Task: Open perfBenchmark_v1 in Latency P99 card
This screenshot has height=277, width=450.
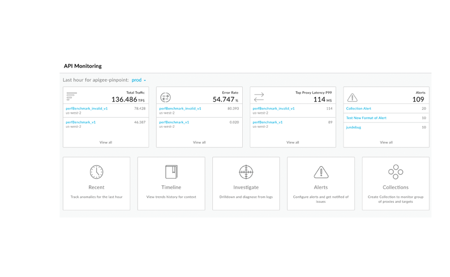Action: pos(268,122)
